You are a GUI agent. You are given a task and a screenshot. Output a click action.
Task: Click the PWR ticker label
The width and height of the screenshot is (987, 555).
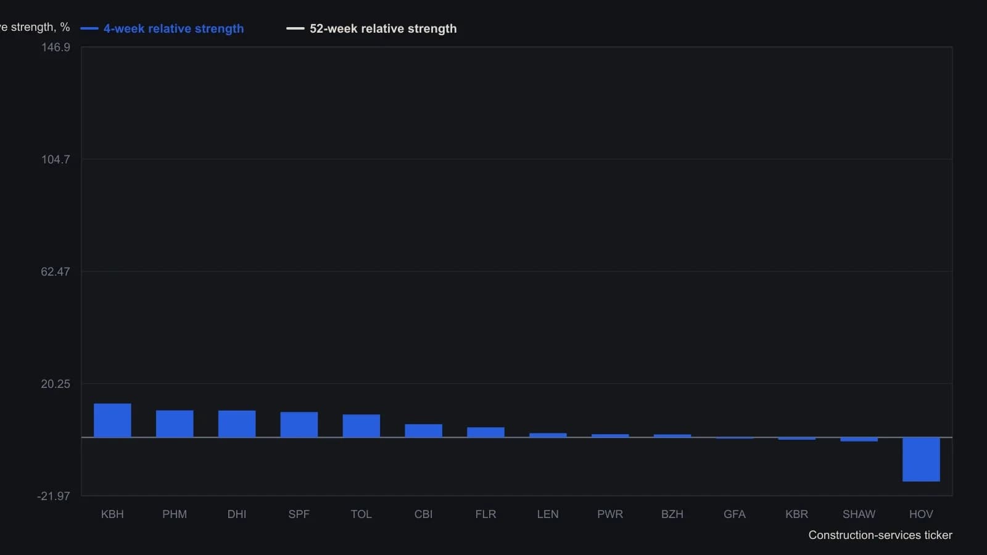coord(610,514)
